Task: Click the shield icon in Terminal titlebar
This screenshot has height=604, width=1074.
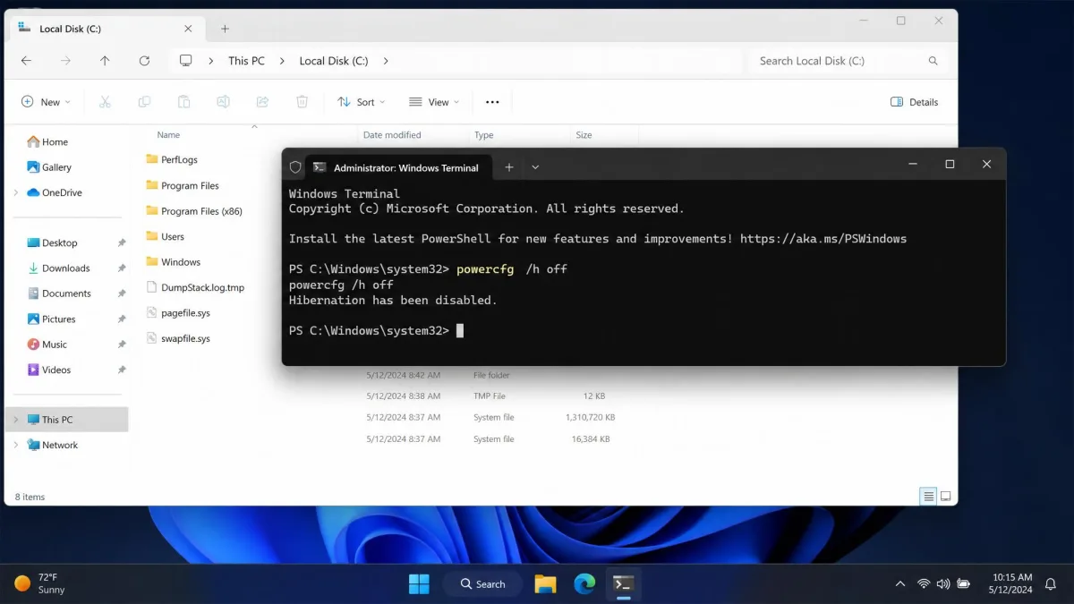Action: click(x=295, y=167)
